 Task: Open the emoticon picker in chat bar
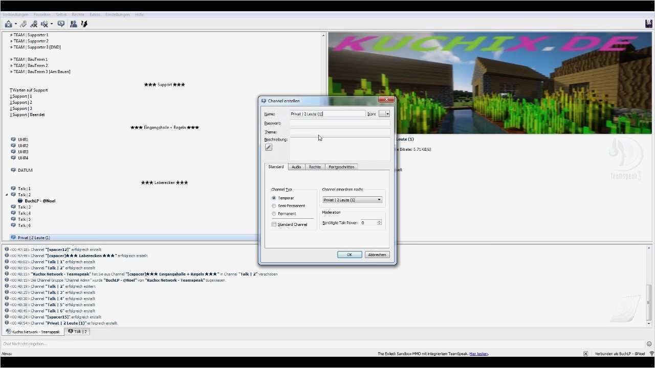coord(649,344)
